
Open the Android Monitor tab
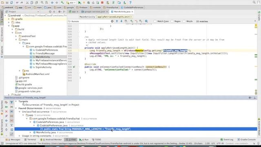point(51,140)
